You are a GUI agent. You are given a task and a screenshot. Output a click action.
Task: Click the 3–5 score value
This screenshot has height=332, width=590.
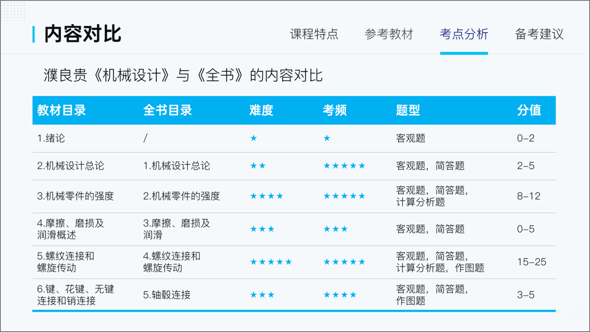[x=526, y=295]
